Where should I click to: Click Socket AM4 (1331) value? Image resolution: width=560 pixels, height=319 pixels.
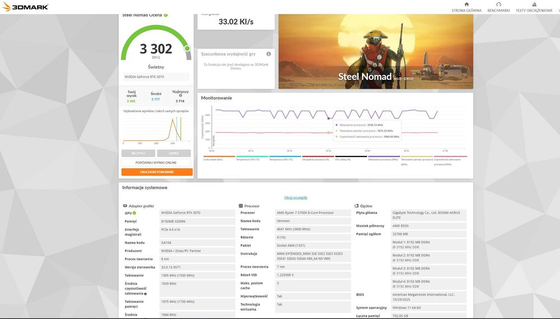pos(313,246)
